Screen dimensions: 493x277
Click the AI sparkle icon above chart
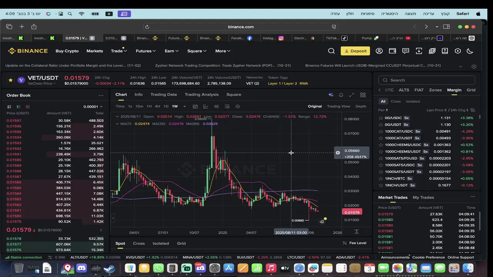pos(330,95)
